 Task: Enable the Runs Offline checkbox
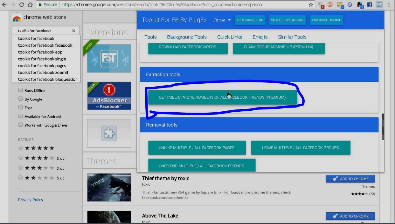pyautogui.click(x=20, y=90)
